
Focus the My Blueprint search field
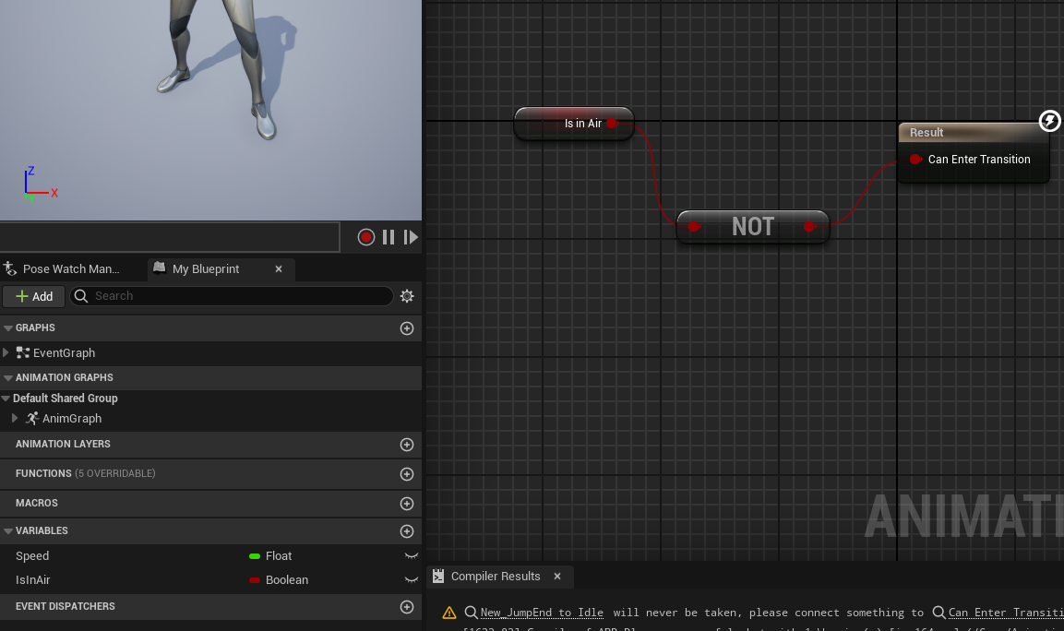[x=232, y=296]
